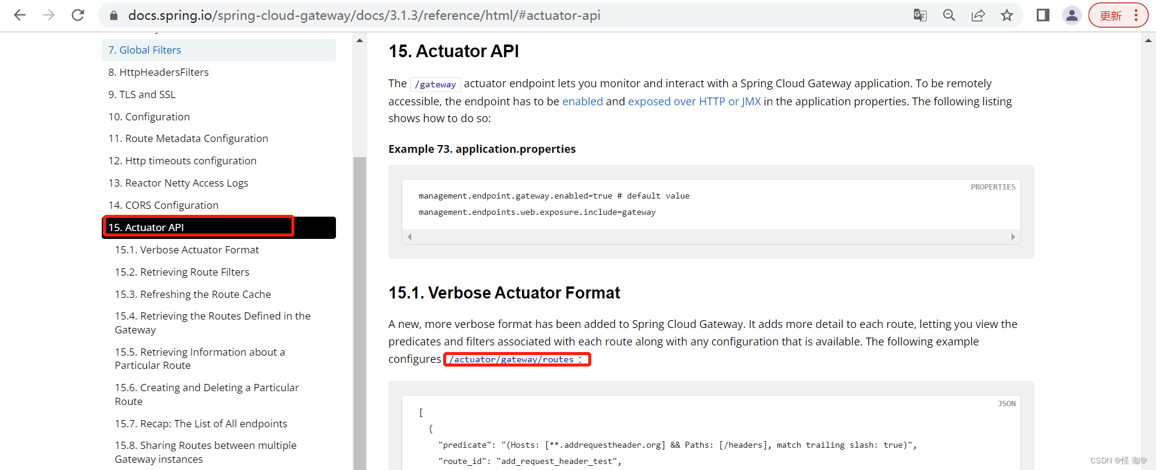
Task: Go back to the previous page
Action: 20,15
